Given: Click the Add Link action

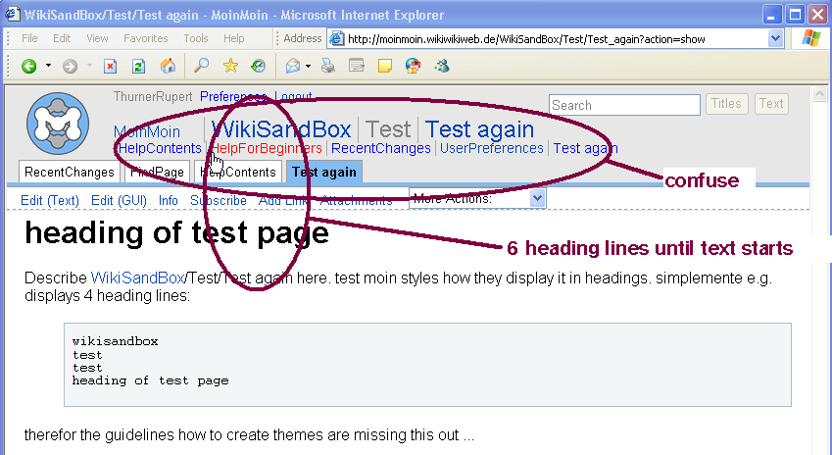Looking at the screenshot, I should pyautogui.click(x=283, y=201).
